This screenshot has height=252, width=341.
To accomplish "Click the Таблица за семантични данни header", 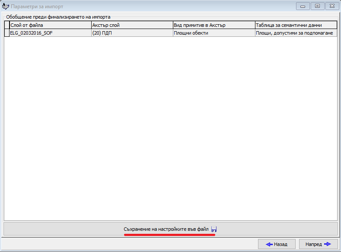I will tap(296, 25).
